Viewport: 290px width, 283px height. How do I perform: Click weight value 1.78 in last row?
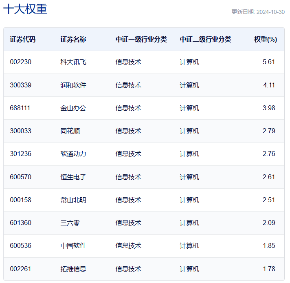[x=269, y=269]
